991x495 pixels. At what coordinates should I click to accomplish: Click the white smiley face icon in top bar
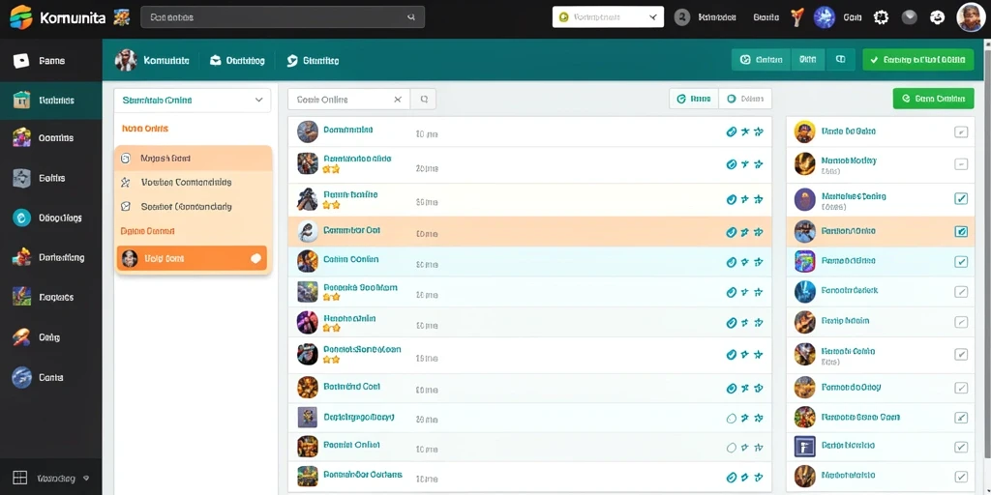(937, 17)
